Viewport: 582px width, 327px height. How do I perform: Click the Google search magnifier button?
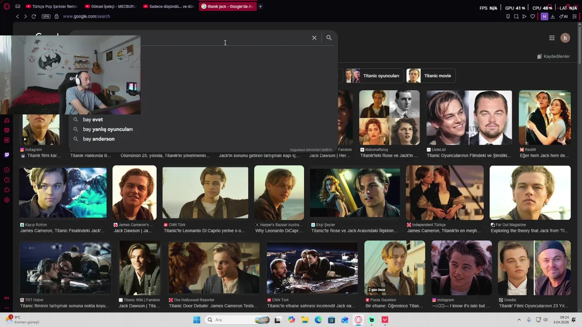(329, 38)
